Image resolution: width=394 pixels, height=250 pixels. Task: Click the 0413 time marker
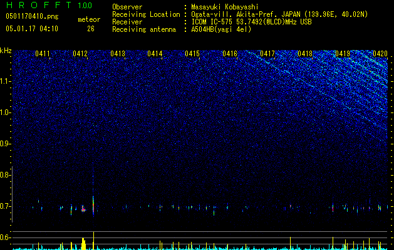(x=118, y=54)
